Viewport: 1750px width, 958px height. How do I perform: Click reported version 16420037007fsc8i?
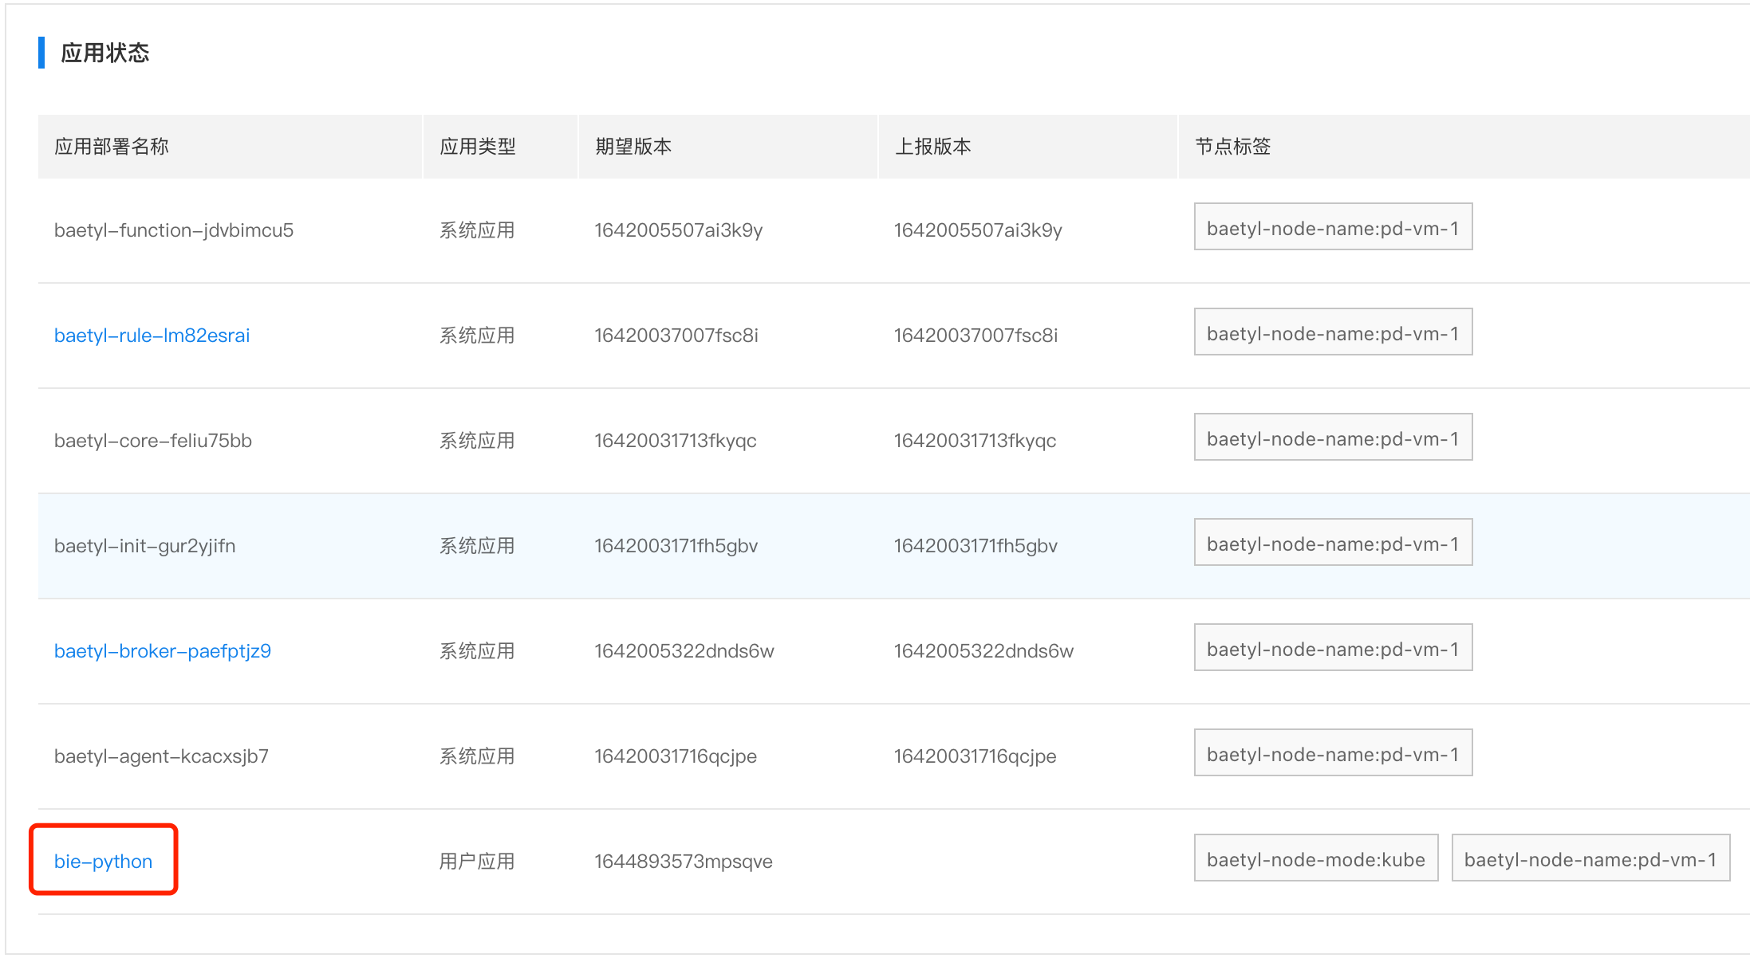click(976, 336)
